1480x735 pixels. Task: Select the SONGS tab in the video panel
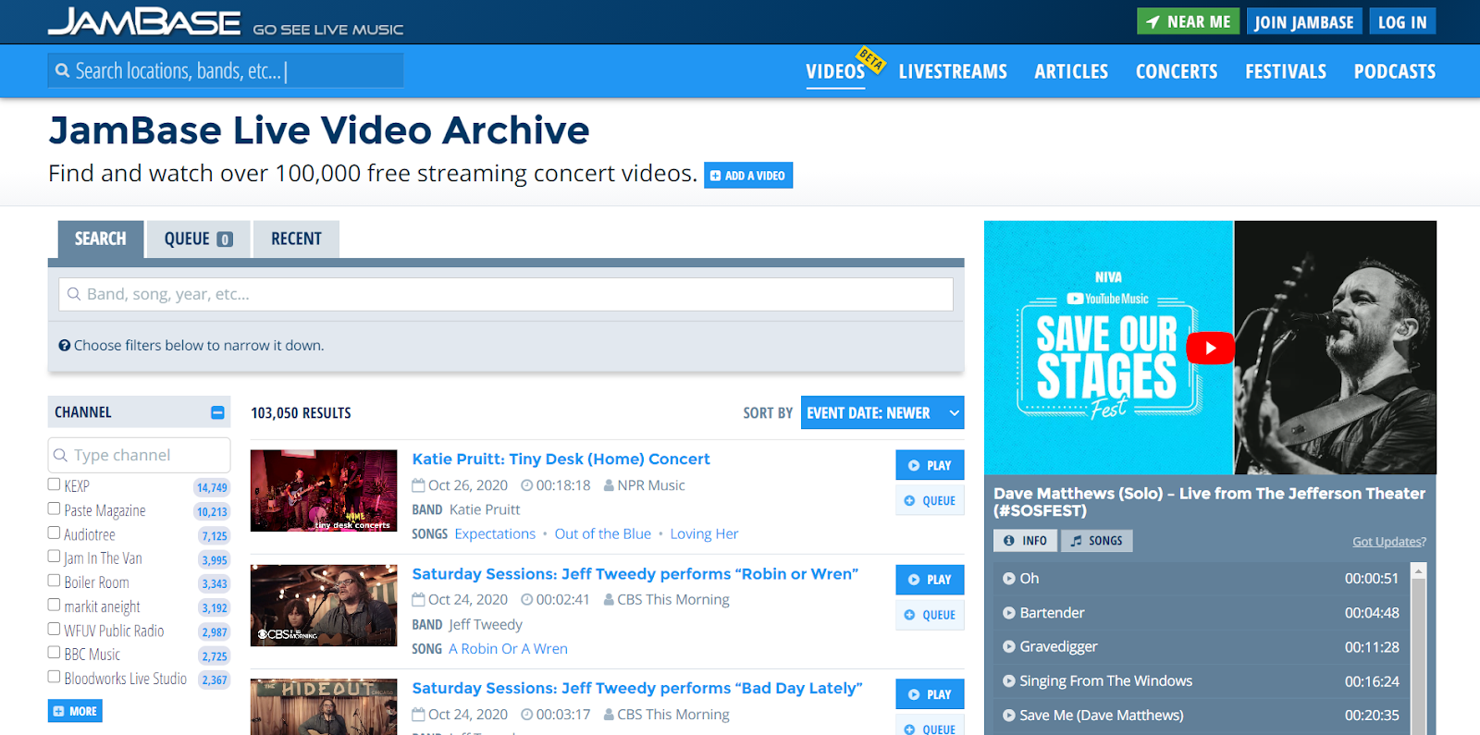click(1096, 541)
